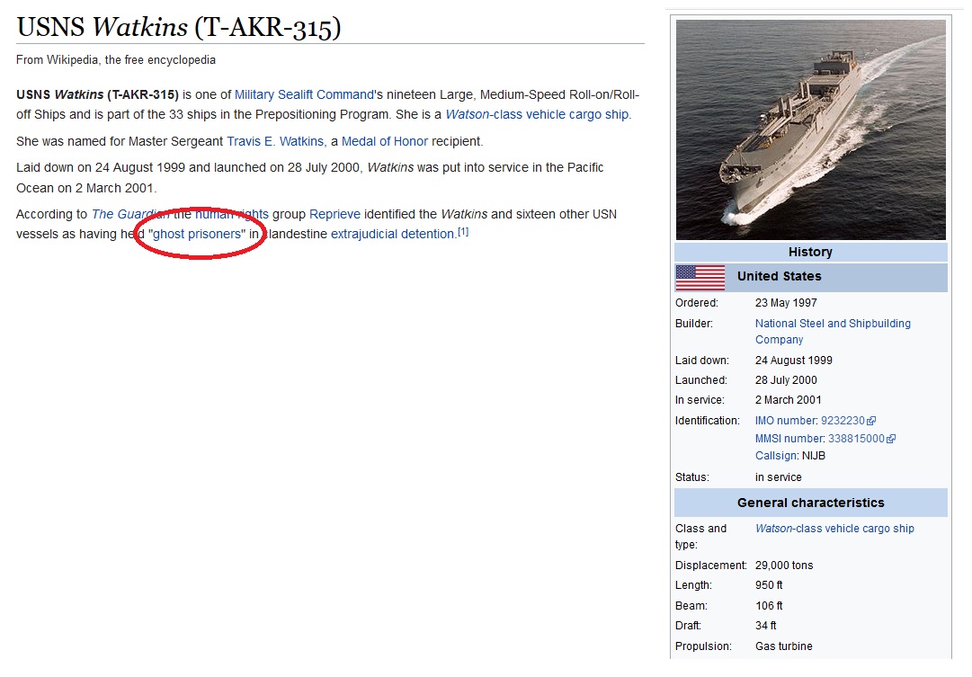Click the Beam value 106 ft
This screenshot has width=972, height=677.
tap(769, 606)
